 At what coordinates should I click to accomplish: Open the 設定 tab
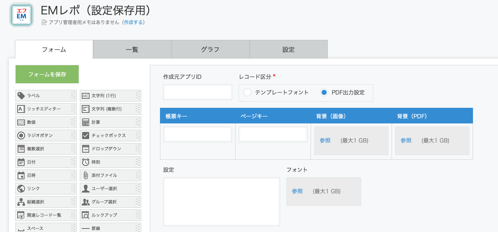coord(288,49)
